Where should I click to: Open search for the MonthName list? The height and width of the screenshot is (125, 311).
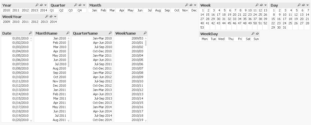pos(68,33)
